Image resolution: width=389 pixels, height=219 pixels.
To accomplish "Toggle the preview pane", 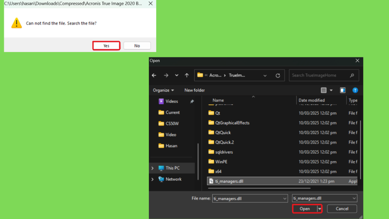I will click(x=343, y=90).
